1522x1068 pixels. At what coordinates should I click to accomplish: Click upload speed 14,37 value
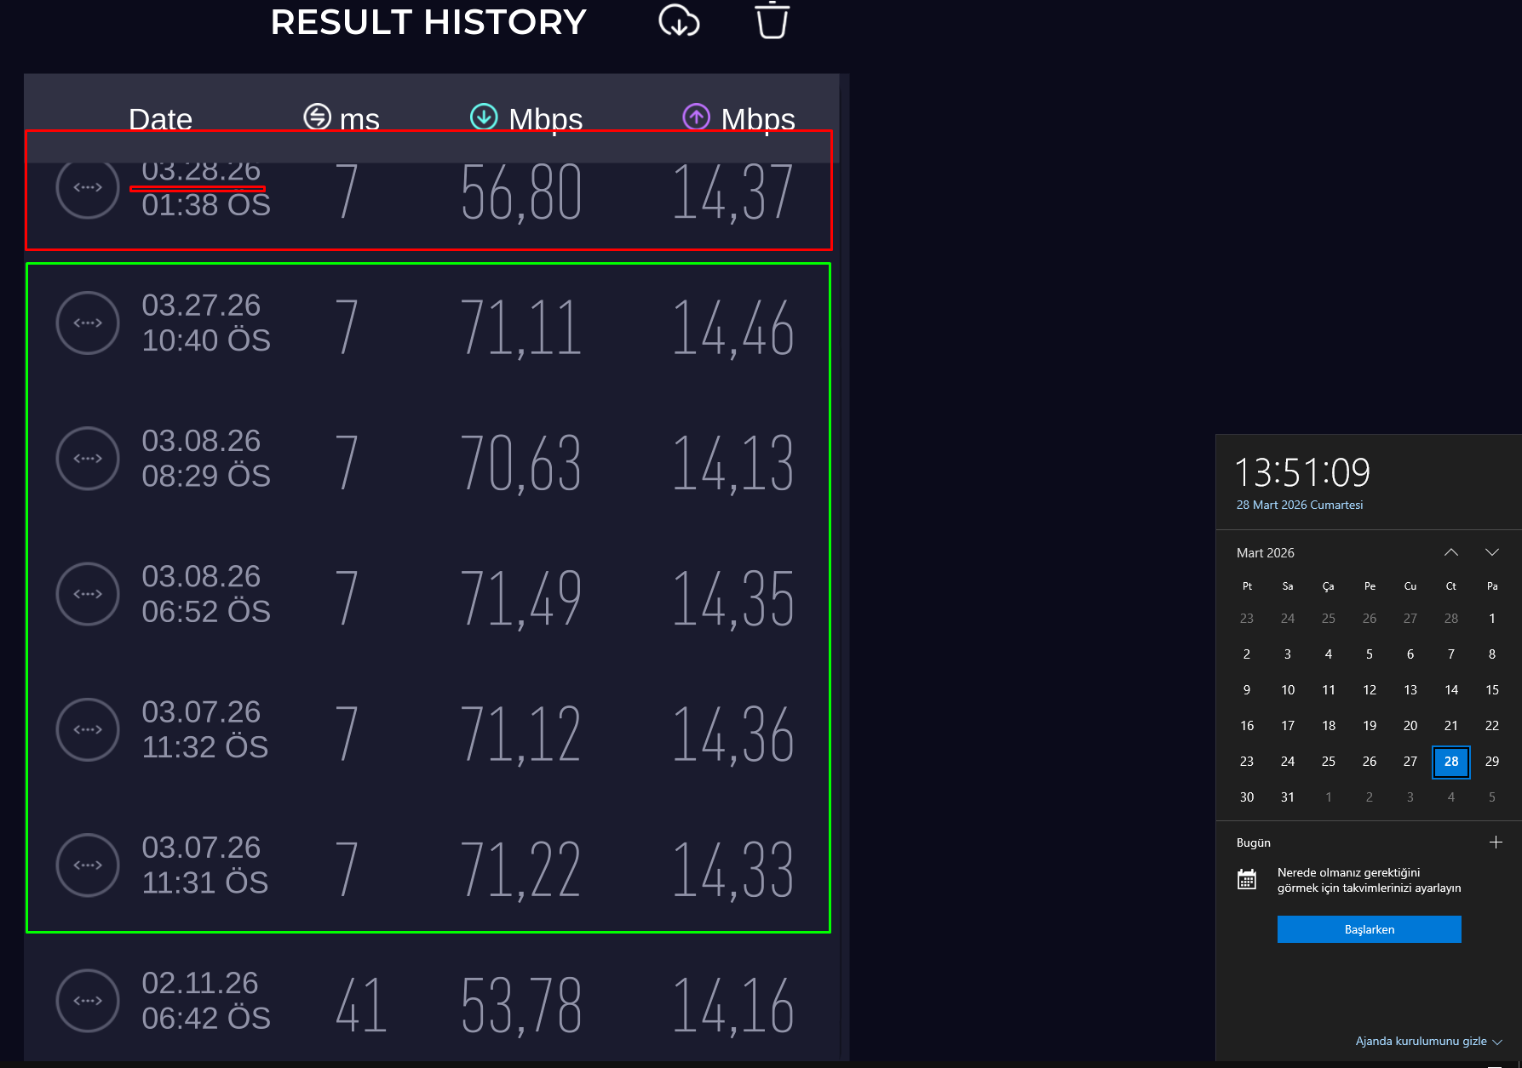point(733,192)
